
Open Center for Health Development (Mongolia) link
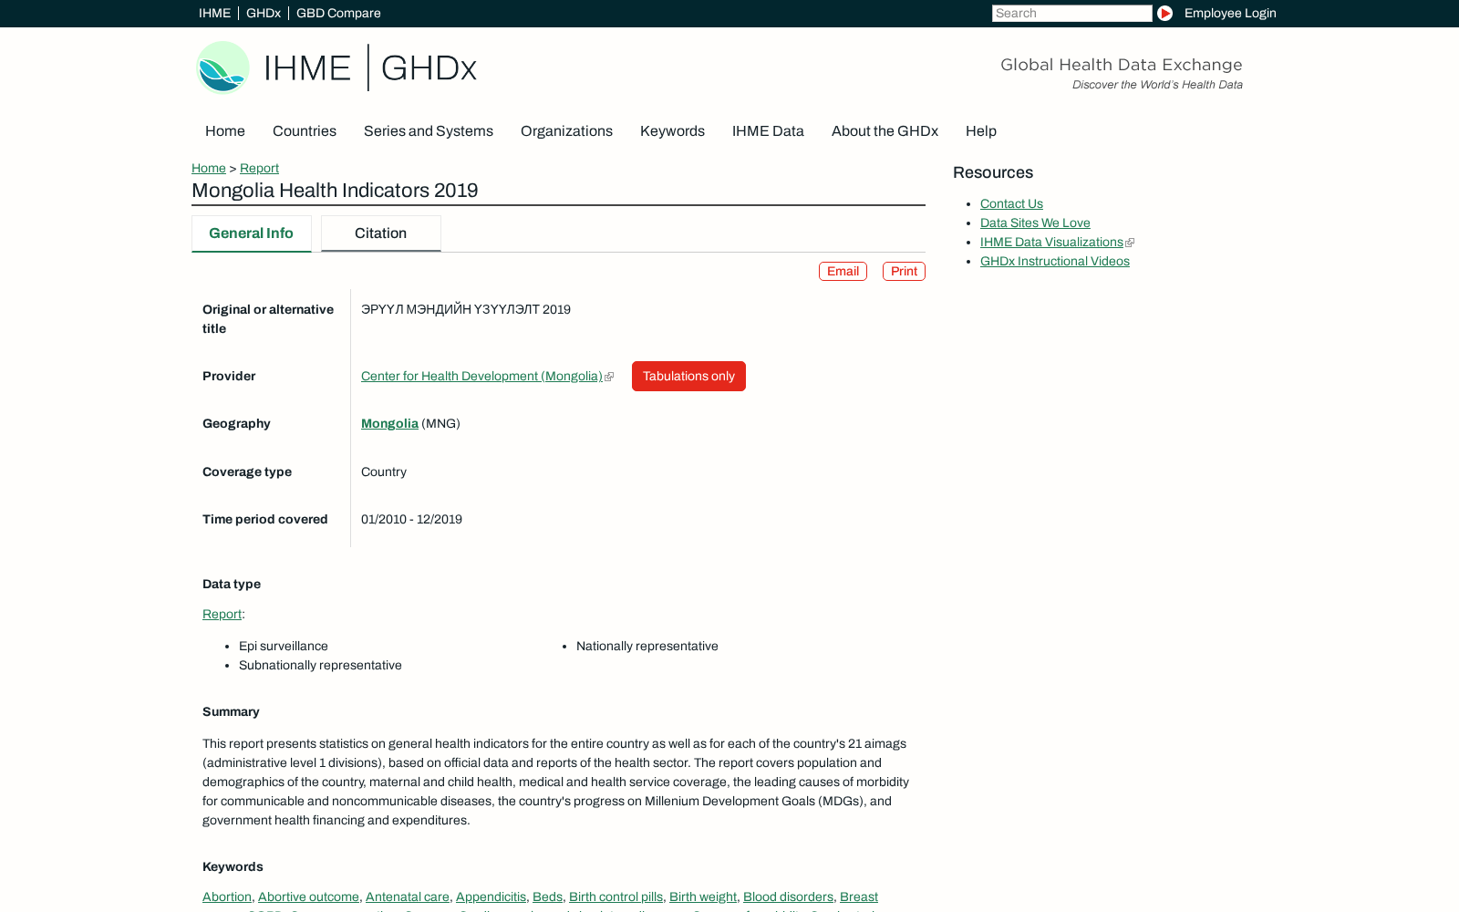(481, 376)
